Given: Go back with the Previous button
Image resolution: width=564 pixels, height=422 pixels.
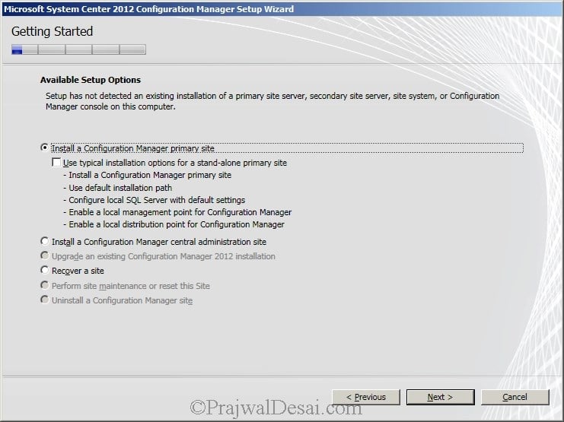Looking at the screenshot, I should (366, 397).
